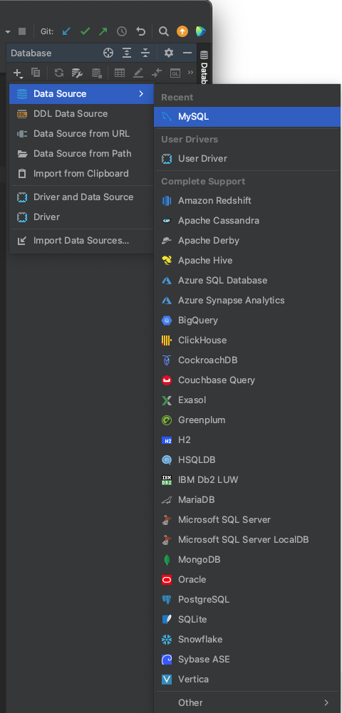
Task: Select SQLite
Action: point(247,619)
